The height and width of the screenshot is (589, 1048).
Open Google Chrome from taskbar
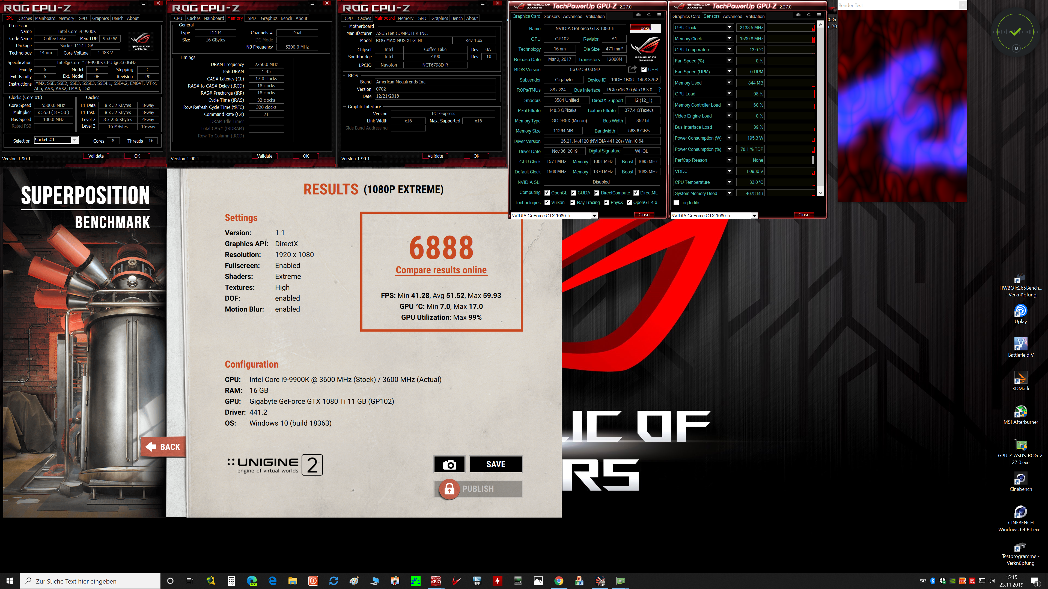(559, 581)
